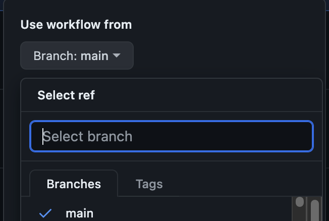Switch to the Tags tab
The width and height of the screenshot is (329, 221).
[x=149, y=184]
